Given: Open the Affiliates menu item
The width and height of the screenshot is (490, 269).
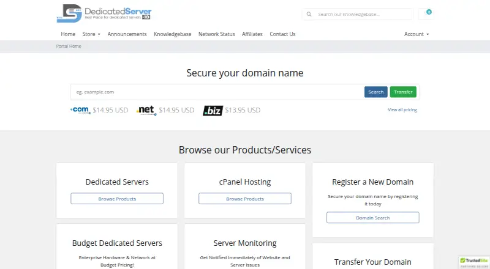Looking at the screenshot, I should click(252, 34).
